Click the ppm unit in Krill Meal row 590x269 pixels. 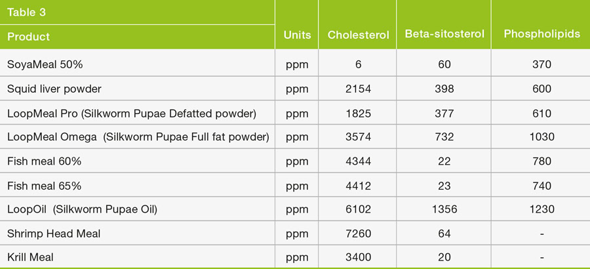point(297,258)
